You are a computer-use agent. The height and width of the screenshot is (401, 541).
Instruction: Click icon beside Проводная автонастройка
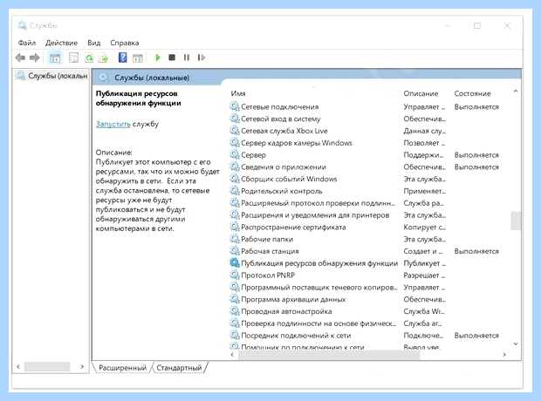[x=235, y=311]
